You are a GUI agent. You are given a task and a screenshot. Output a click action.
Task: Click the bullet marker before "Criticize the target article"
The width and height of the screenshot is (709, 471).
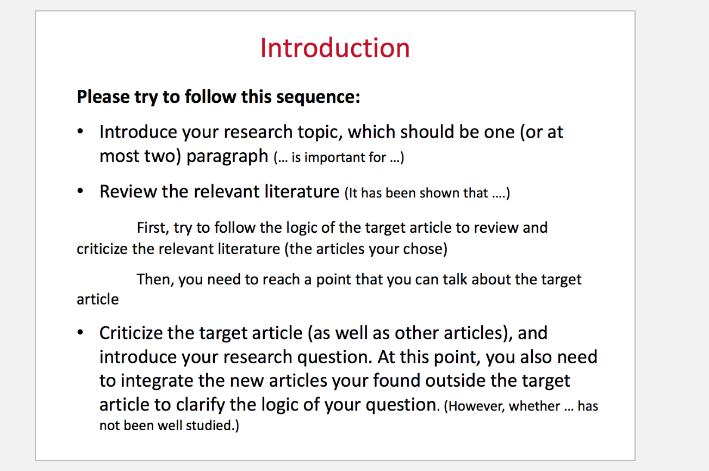click(x=81, y=333)
